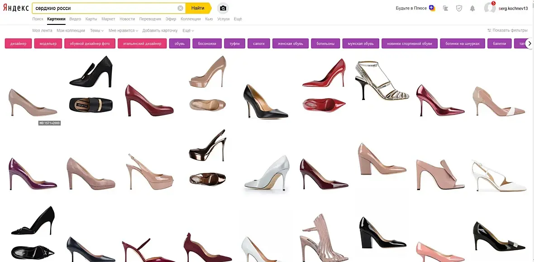The width and height of the screenshot is (534, 262).
Task: Select the обувь tag chip
Action: pos(180,43)
